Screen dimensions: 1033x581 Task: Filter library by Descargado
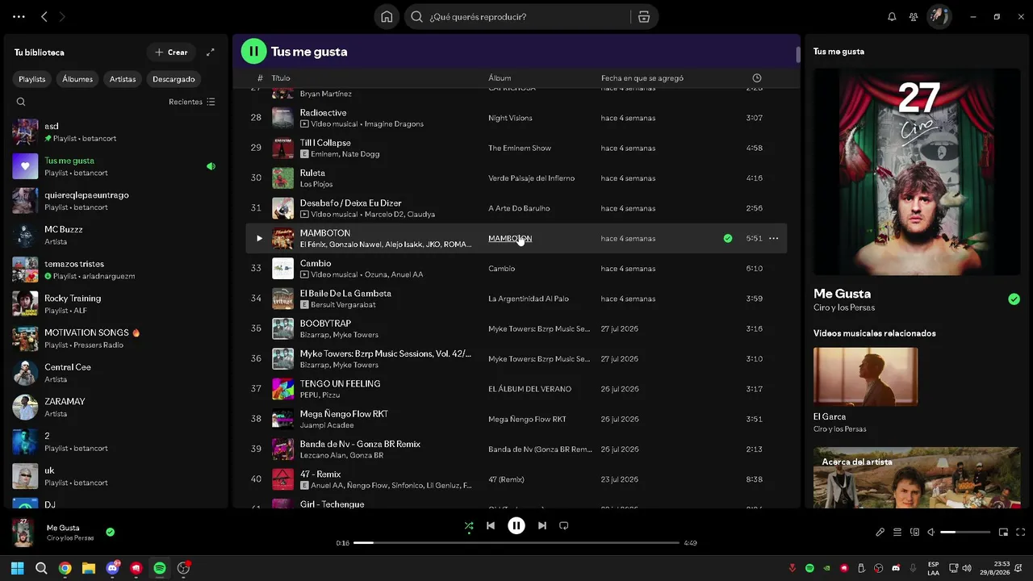(x=174, y=79)
